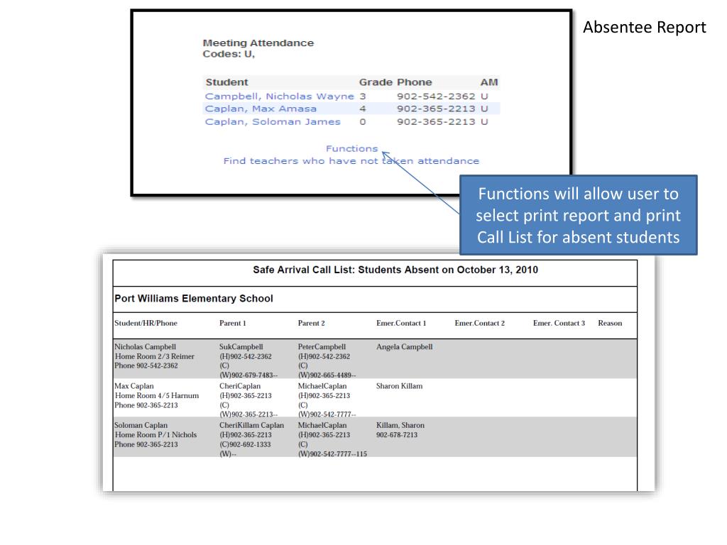Click work number (W)902-542-7777--115
727x545 pixels.
click(332, 454)
